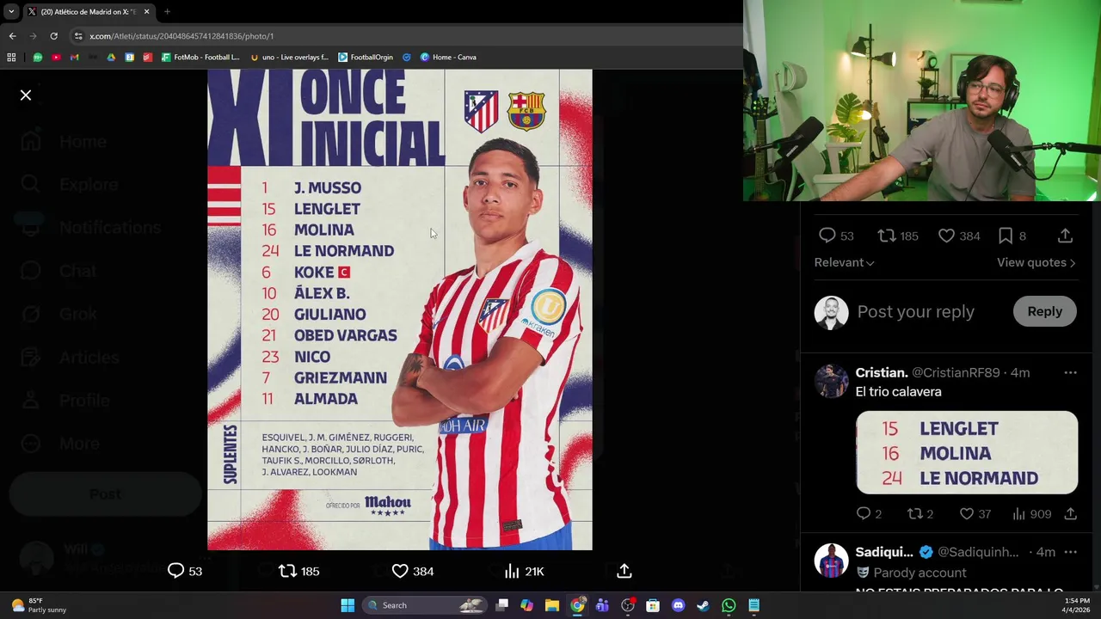Image resolution: width=1101 pixels, height=619 pixels.
Task: Click reply count icon in right panel
Action: click(827, 236)
